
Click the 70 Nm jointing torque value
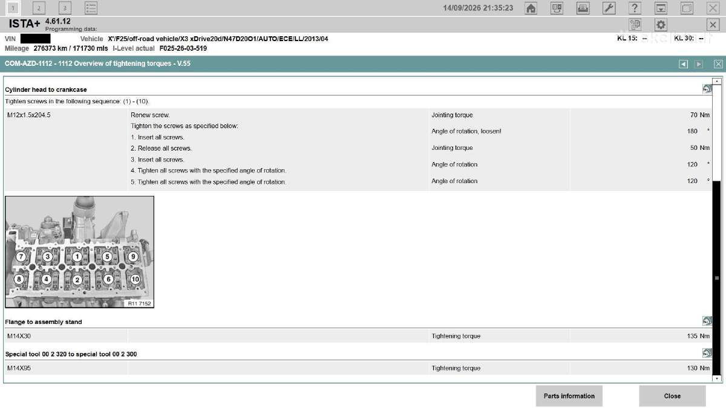(x=699, y=115)
